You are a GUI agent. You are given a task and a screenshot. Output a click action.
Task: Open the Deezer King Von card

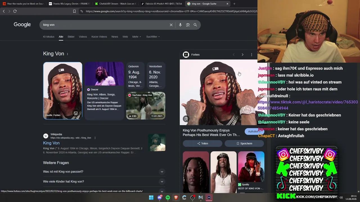(104, 91)
